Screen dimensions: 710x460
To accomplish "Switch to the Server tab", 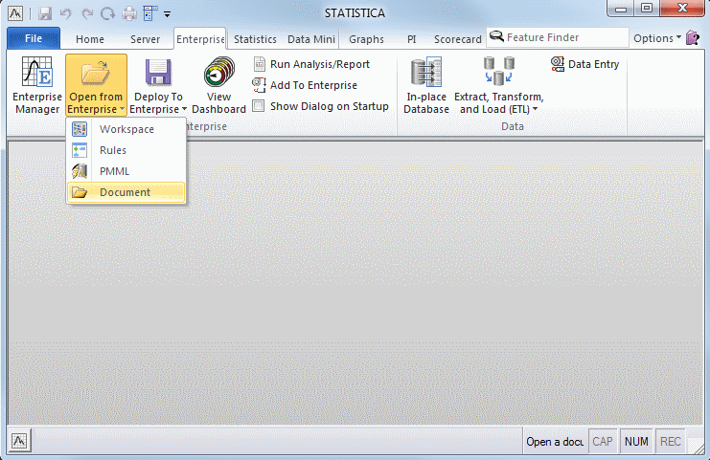I will click(145, 39).
